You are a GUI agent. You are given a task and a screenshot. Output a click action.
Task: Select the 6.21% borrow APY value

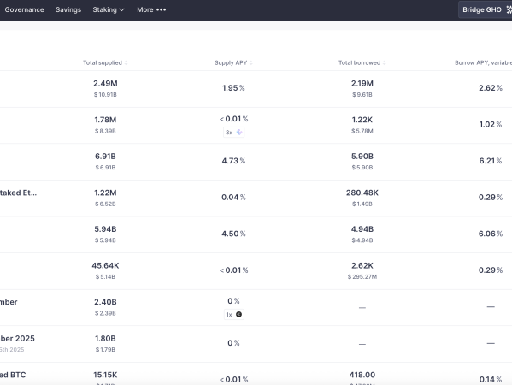pyautogui.click(x=491, y=161)
